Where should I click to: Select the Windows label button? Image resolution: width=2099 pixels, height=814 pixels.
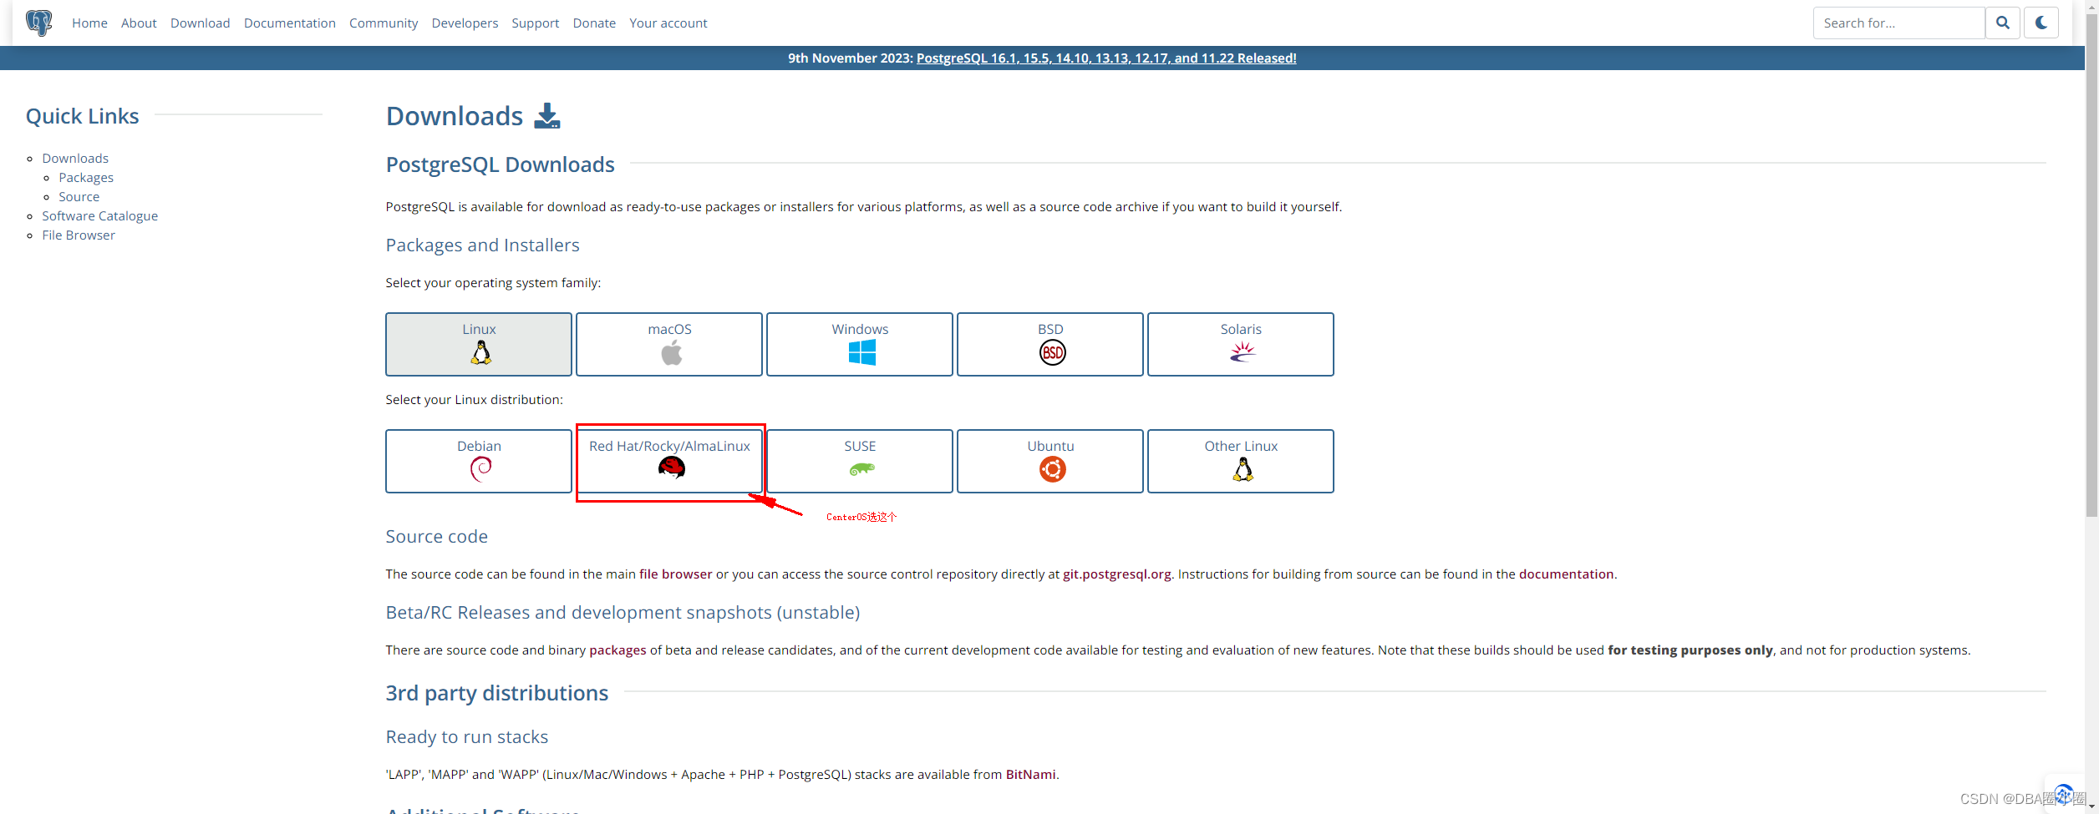click(860, 329)
